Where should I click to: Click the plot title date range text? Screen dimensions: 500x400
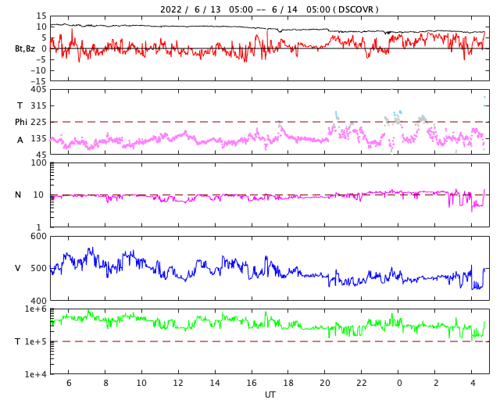pyautogui.click(x=269, y=9)
